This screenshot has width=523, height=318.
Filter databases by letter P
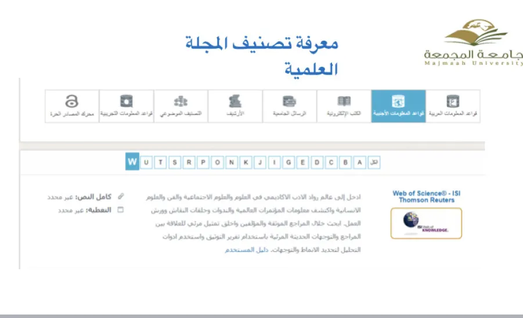click(203, 162)
